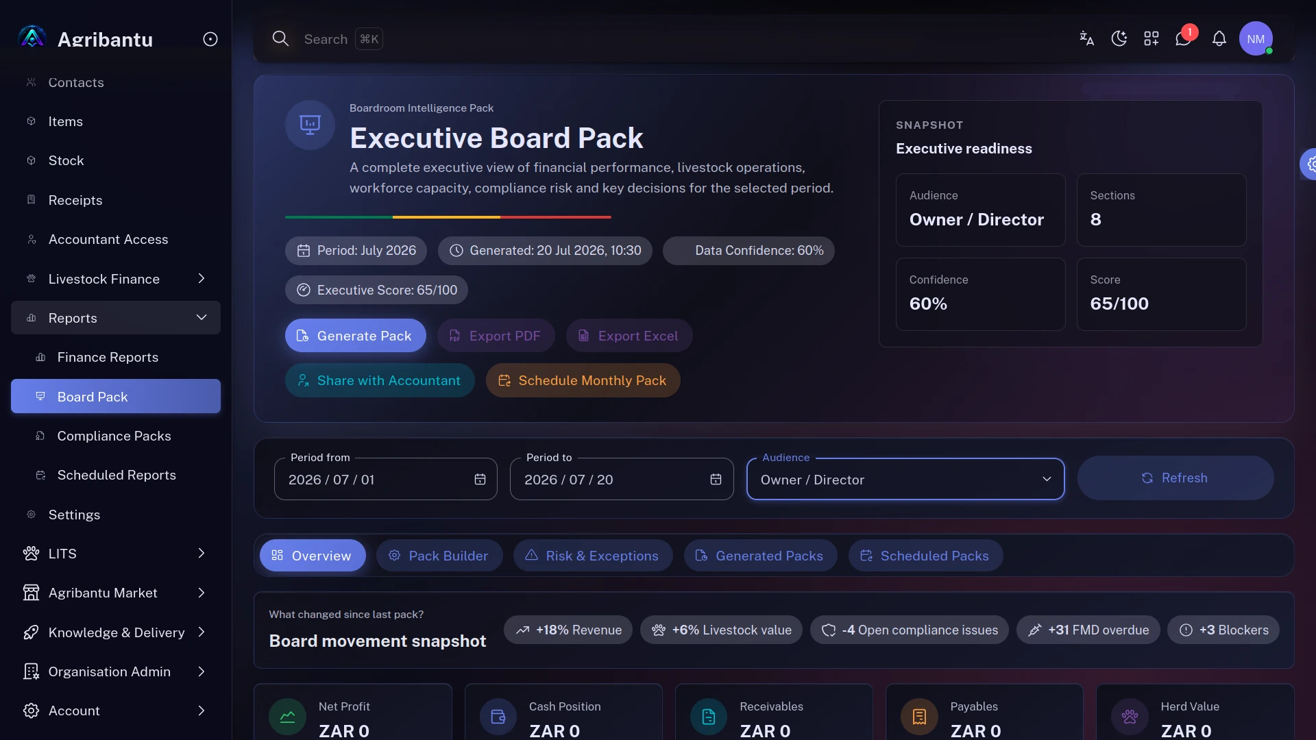Select Board Pack submenu item
The image size is (1316, 740).
coord(116,397)
